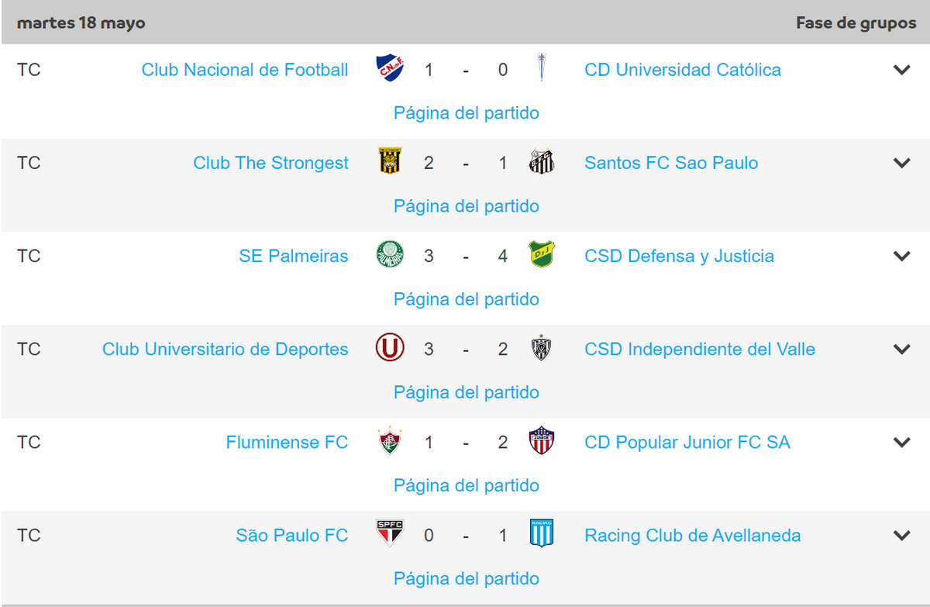
Task: Expand the Nacional vs Universidad Católica match
Action: 901,70
